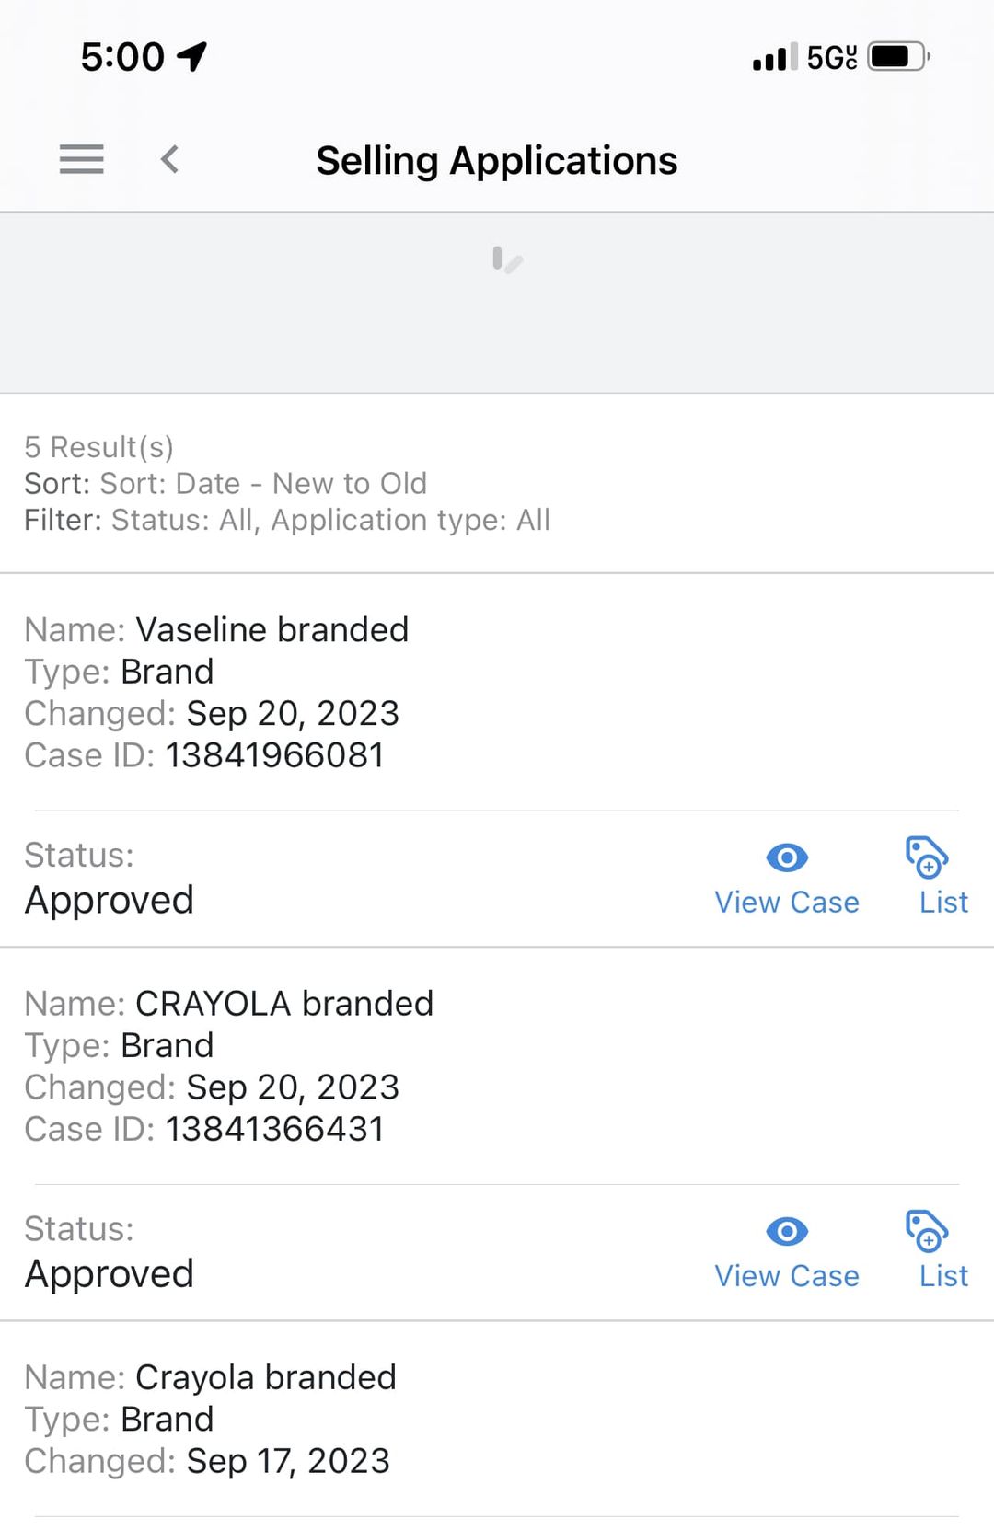Tap the eye icon for CRAYOLA branded
994x1530 pixels.
point(787,1231)
